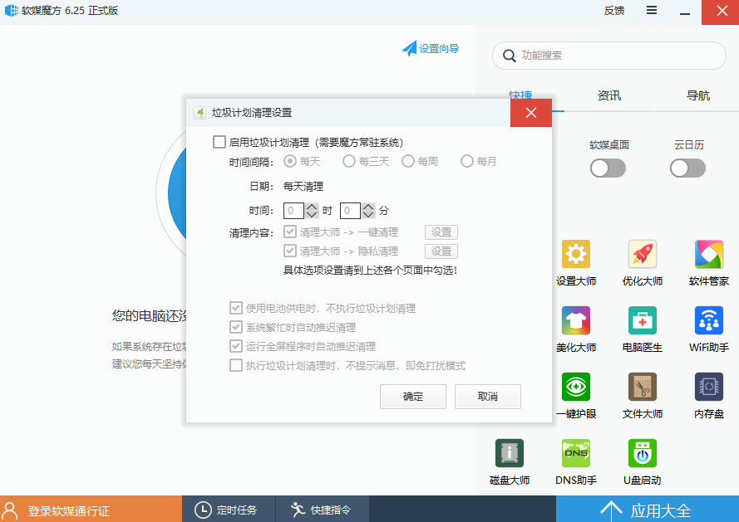Open the WiFi助手 icon
Screen dimensions: 739x522
point(709,320)
